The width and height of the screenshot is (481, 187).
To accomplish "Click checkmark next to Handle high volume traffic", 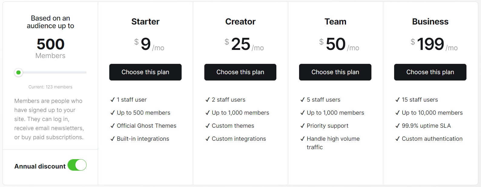I will [x=303, y=139].
